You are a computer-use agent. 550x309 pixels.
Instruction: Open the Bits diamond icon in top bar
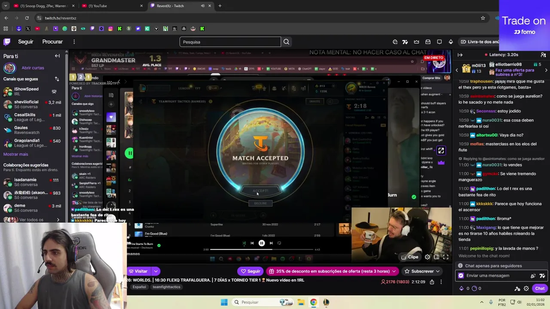451,42
